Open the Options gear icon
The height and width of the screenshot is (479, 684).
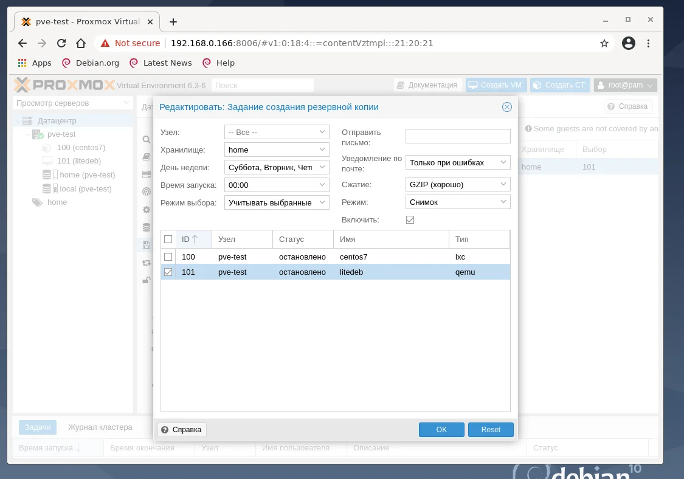point(146,209)
